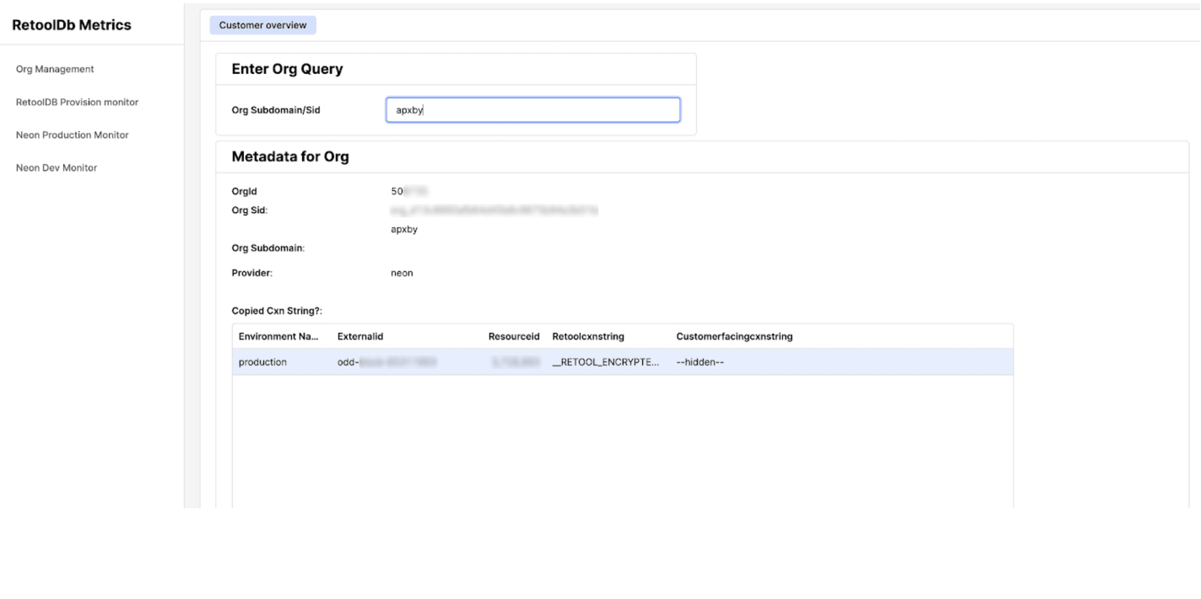Open the Org Management sidebar item
The width and height of the screenshot is (1201, 599).
pyautogui.click(x=55, y=69)
